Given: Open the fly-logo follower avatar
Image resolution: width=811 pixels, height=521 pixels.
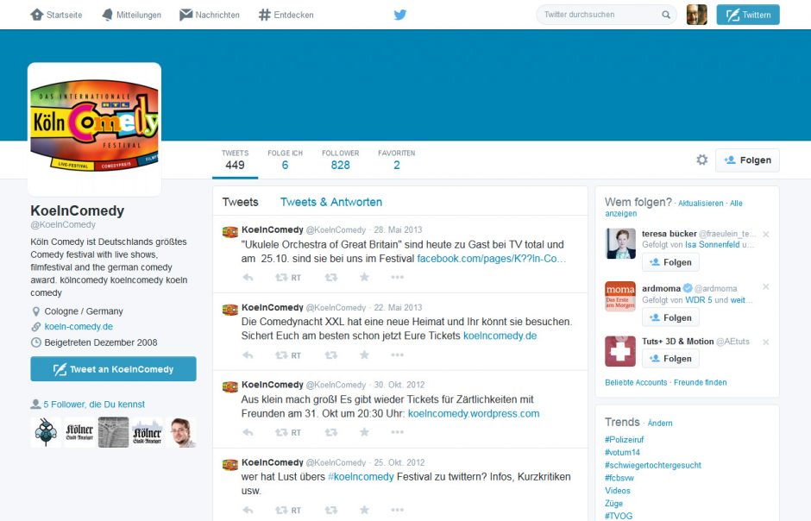Looking at the screenshot, I should pyautogui.click(x=46, y=432).
